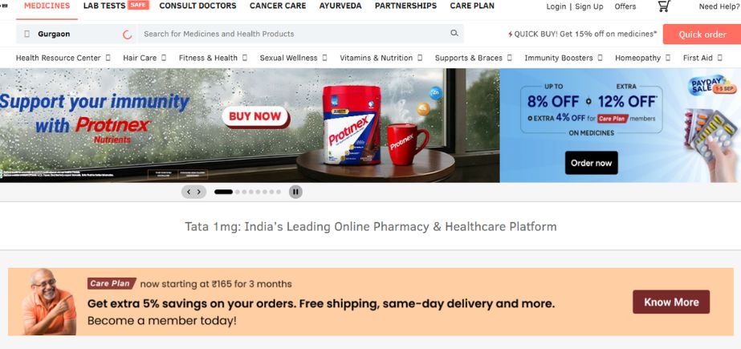Click the loading spinner in the location field
The width and height of the screenshot is (741, 349).
127,34
